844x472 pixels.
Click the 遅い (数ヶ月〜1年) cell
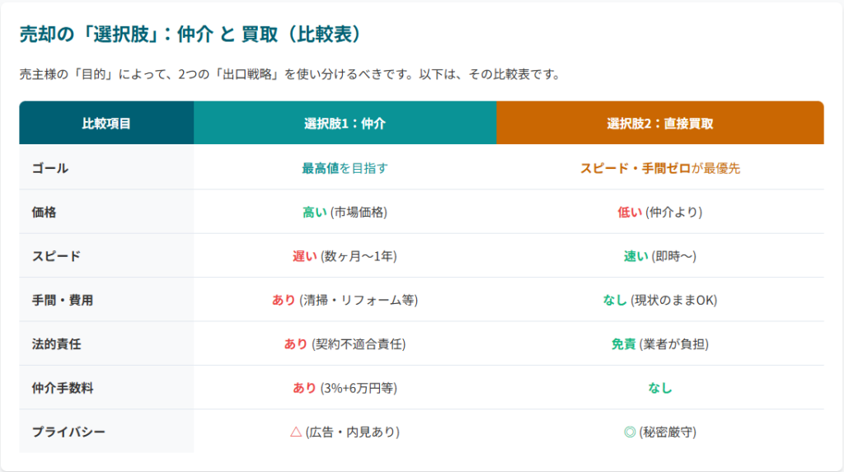click(x=345, y=256)
